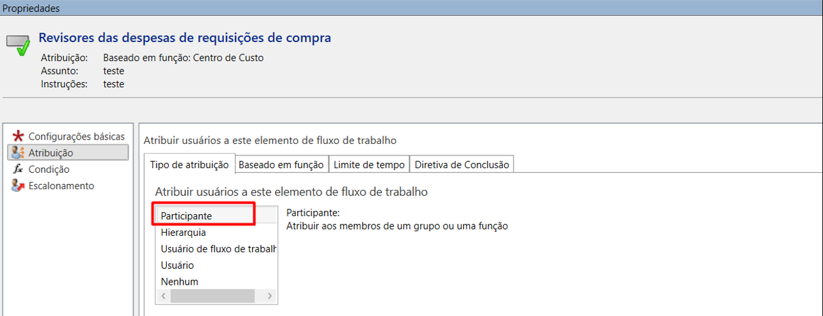Click the Escalonamento label in sidebar

coord(61,186)
